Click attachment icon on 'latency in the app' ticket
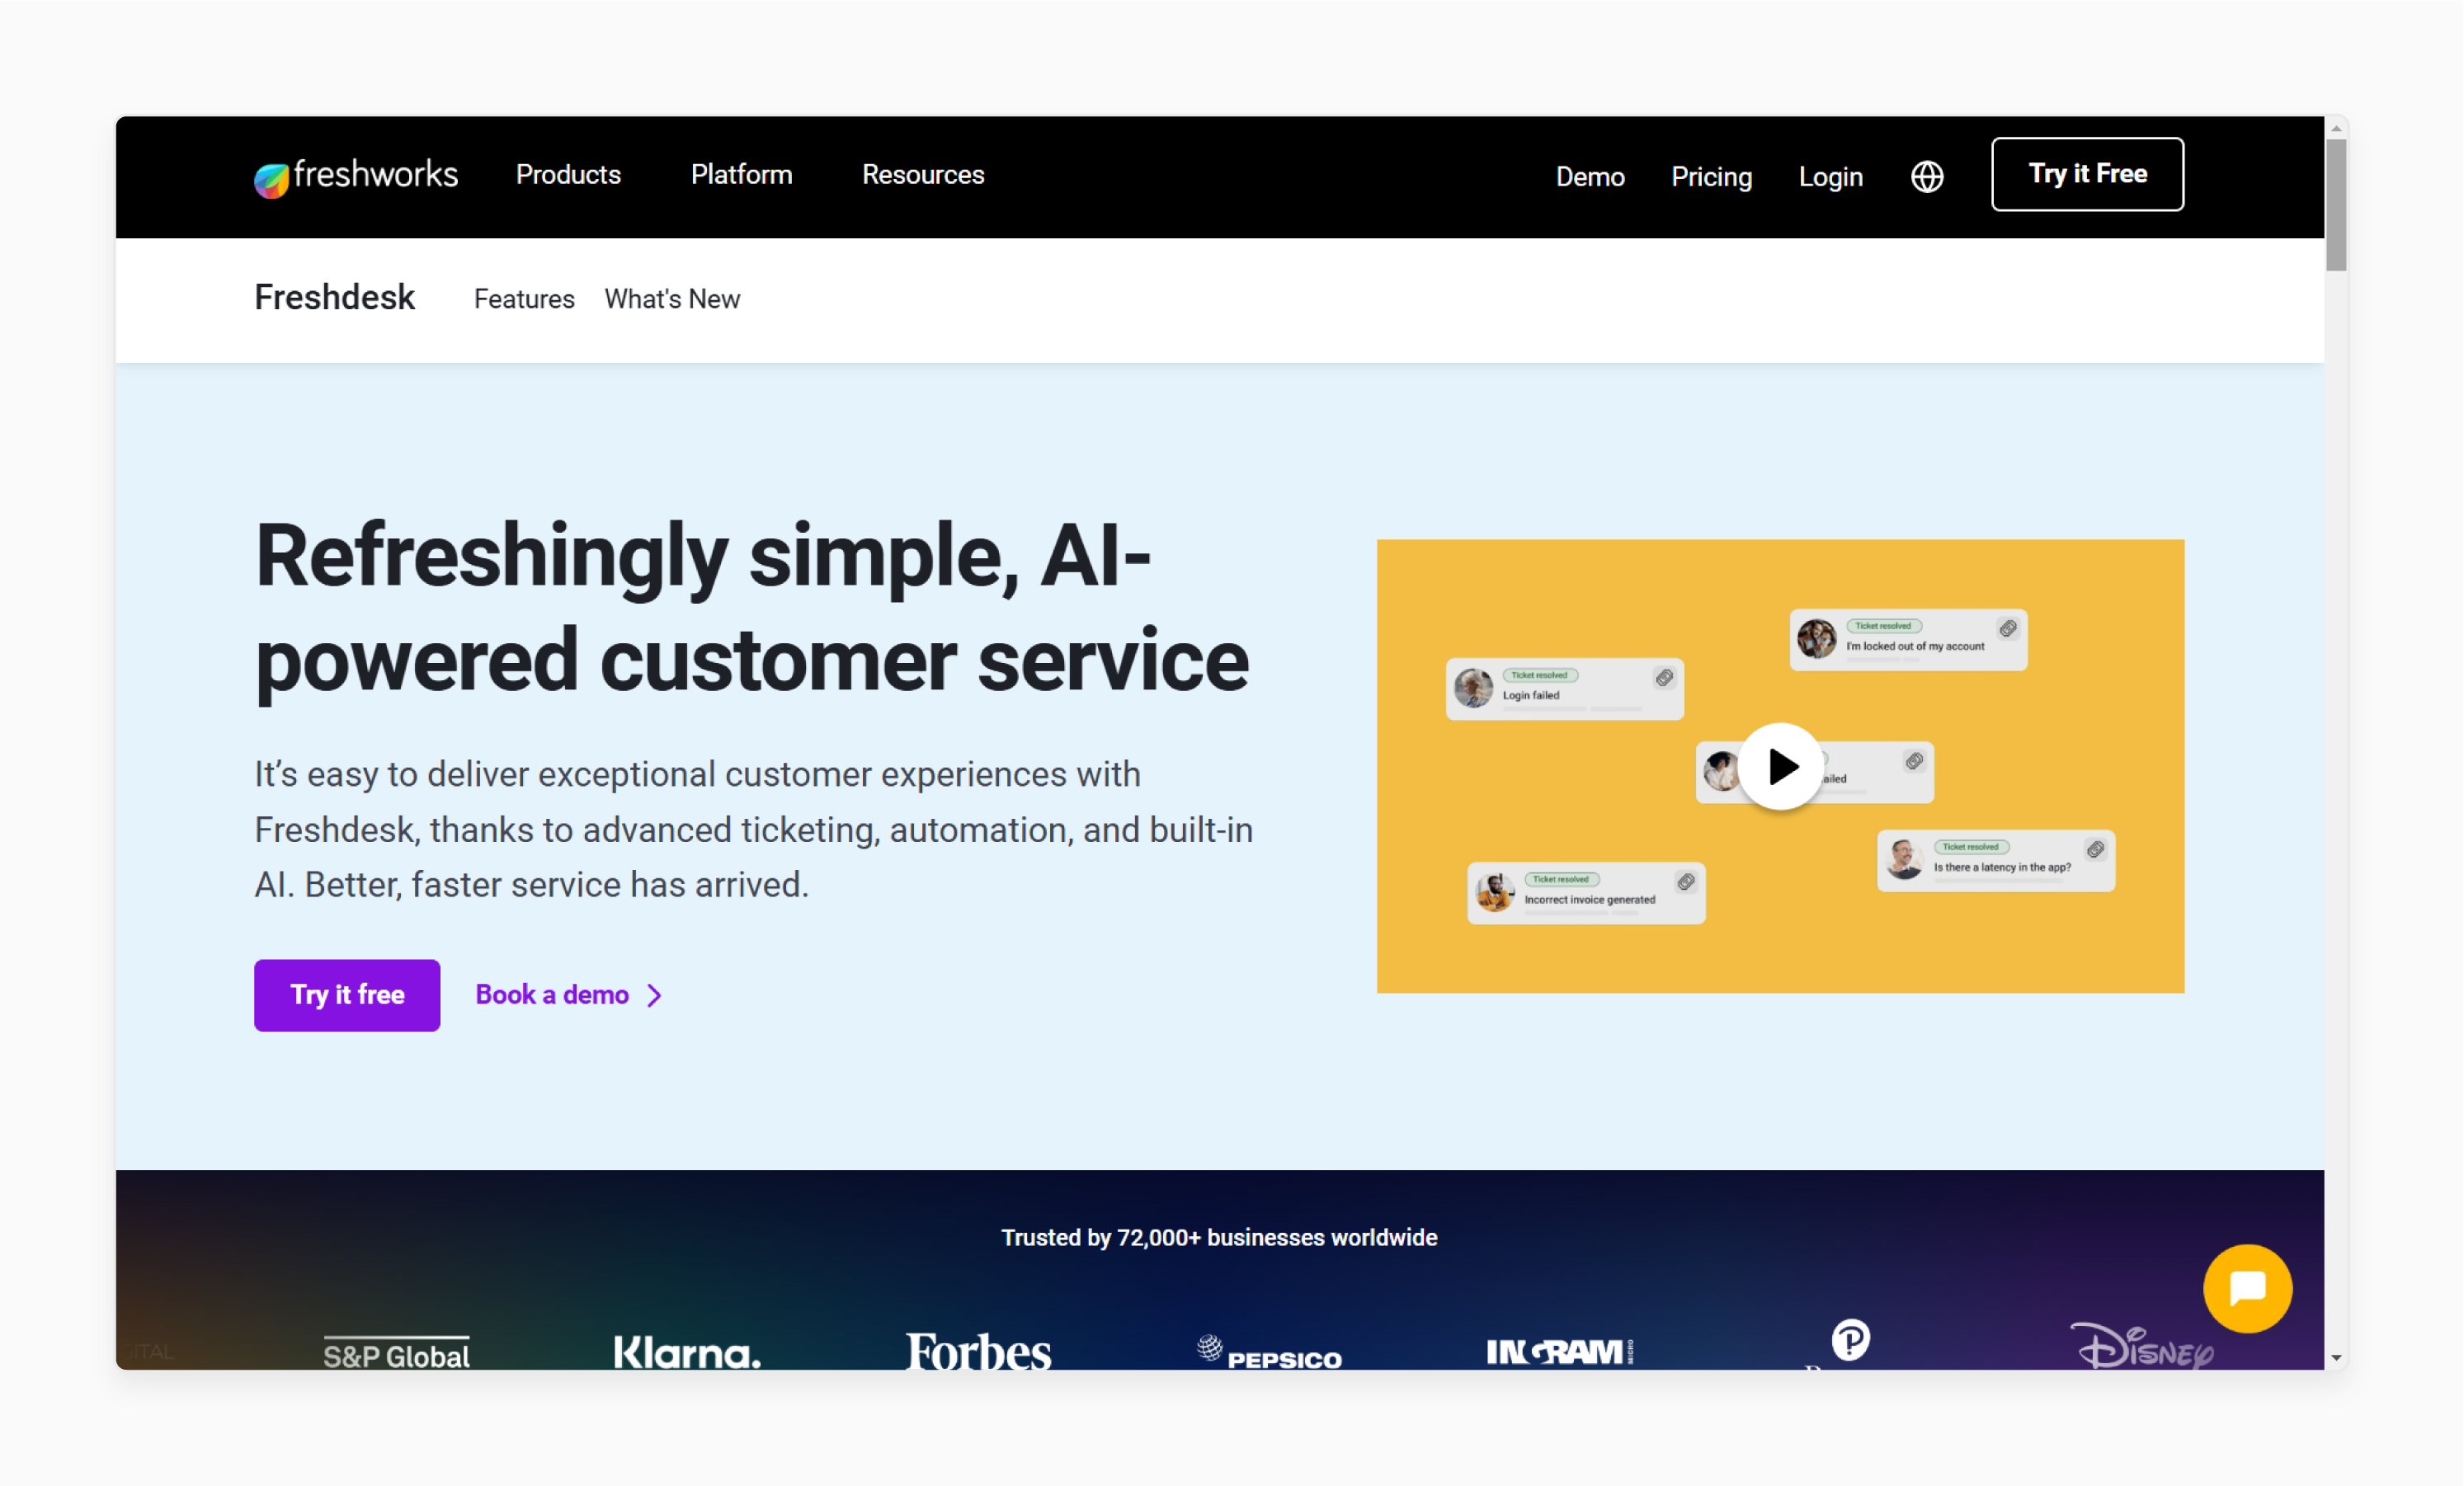The width and height of the screenshot is (2464, 1486). click(2096, 850)
